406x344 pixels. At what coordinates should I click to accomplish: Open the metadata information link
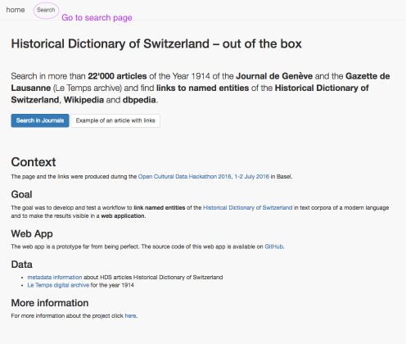[55, 278]
